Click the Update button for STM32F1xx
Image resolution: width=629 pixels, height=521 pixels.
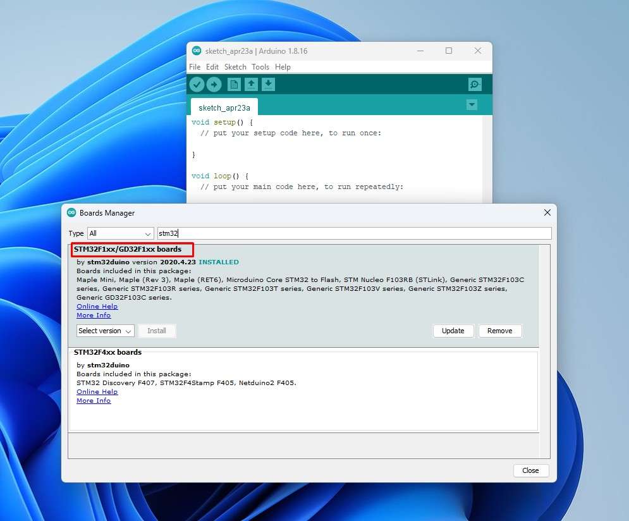pos(453,331)
